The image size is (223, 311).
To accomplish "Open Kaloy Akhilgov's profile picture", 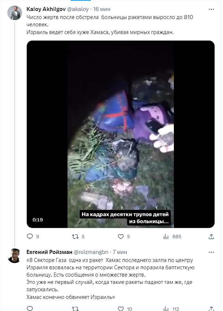I will pyautogui.click(x=15, y=13).
